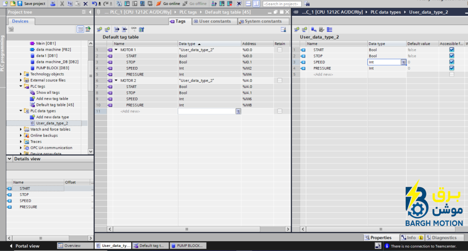
Task: Click the Save project icon
Action: click(20, 4)
